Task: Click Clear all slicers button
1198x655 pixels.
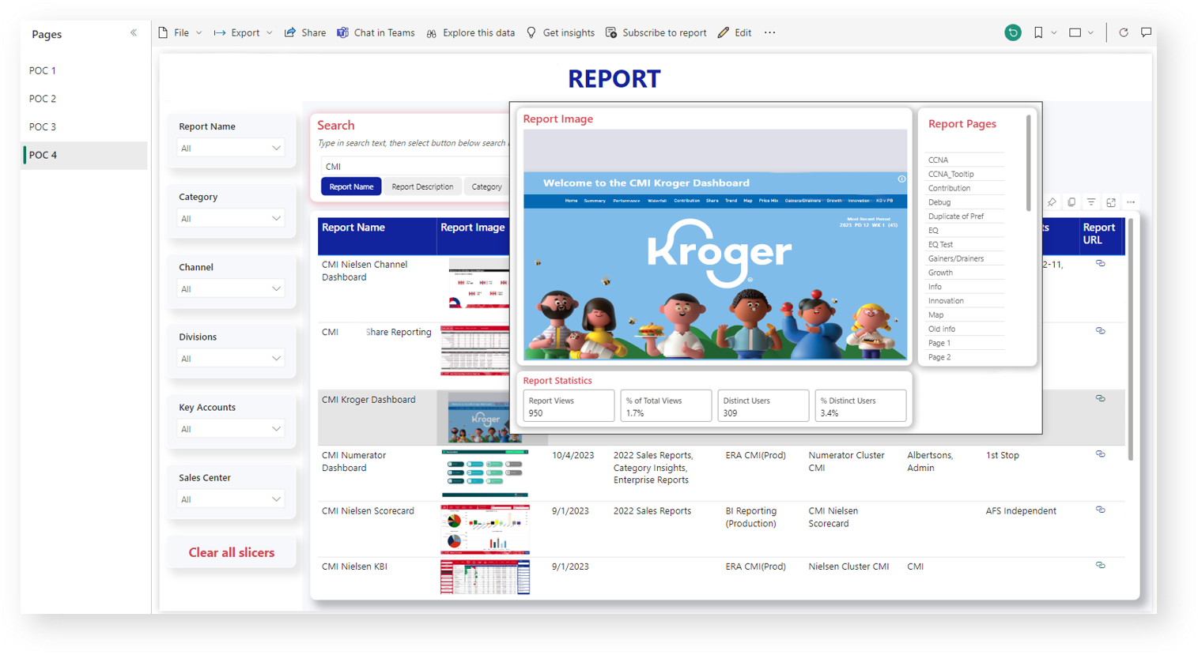Action: [x=232, y=552]
